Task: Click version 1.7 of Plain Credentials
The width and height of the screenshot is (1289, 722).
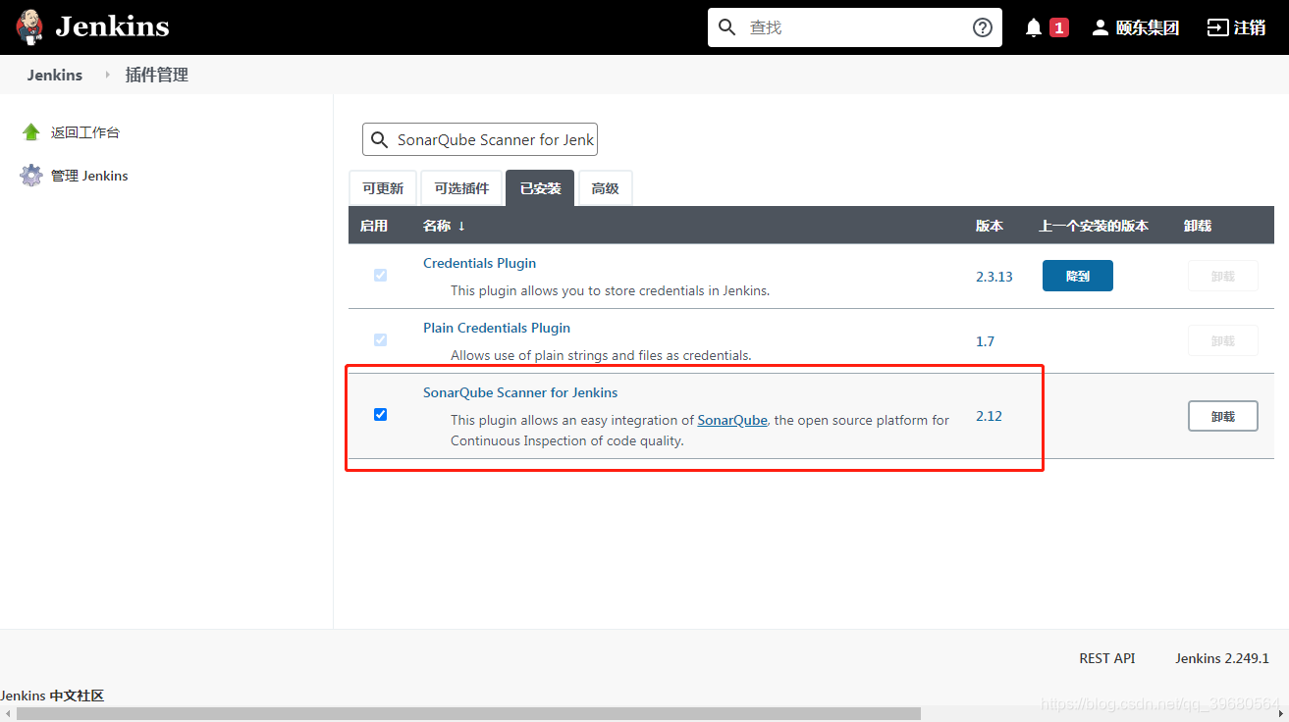Action: tap(985, 341)
